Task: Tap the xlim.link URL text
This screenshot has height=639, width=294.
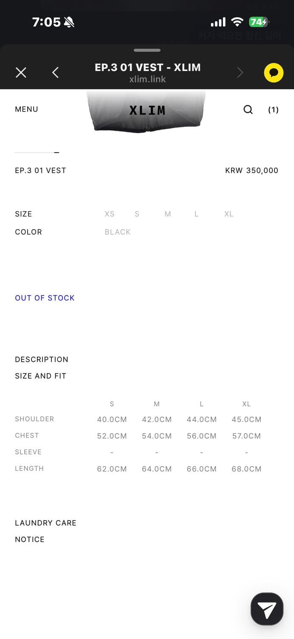Action: coord(147,79)
